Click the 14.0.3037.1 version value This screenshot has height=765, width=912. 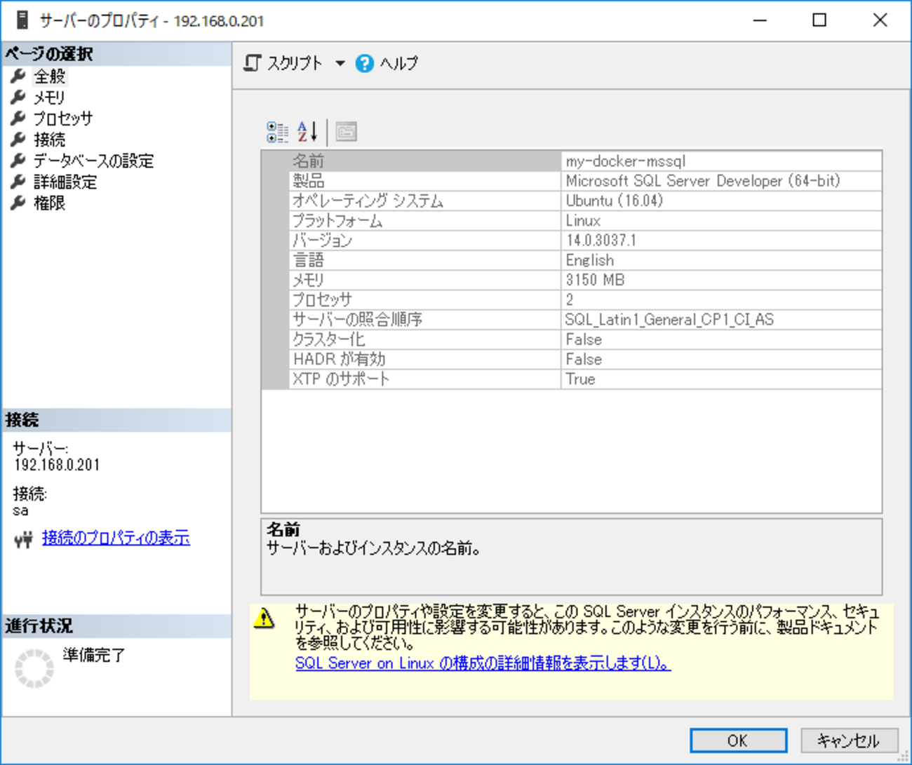tap(601, 241)
